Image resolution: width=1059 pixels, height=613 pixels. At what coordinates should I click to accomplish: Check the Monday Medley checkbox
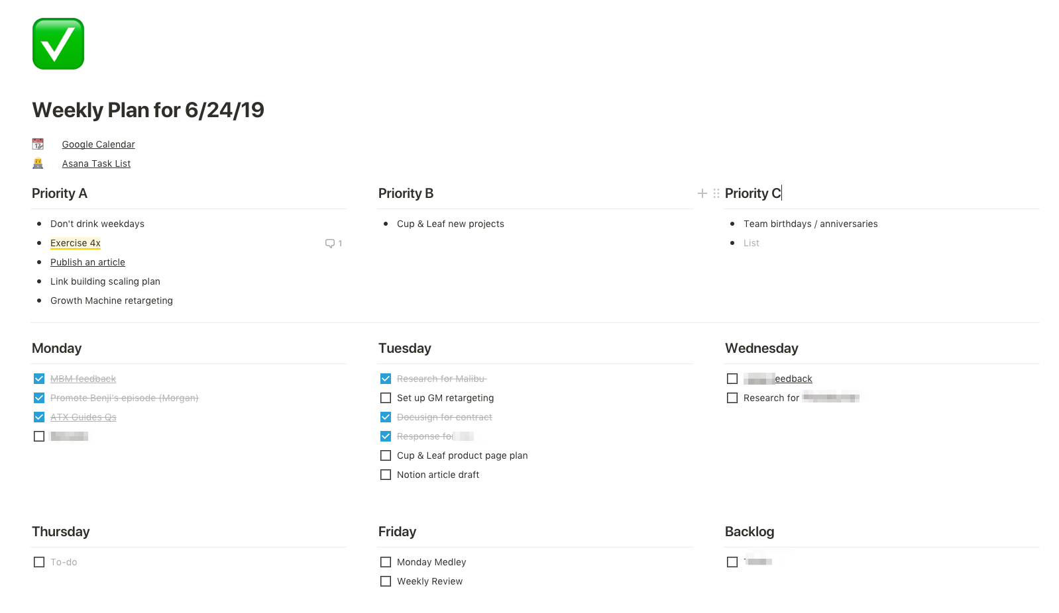[386, 562]
